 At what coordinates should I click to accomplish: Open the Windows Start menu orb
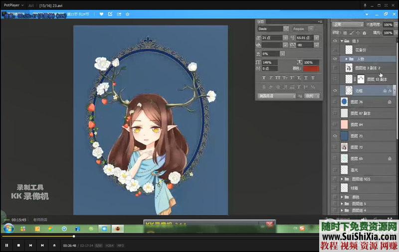(x=8, y=229)
